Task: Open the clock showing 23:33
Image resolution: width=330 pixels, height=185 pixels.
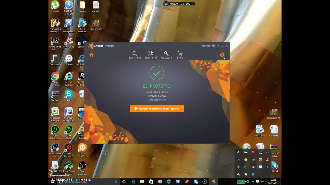Action: 274,181
